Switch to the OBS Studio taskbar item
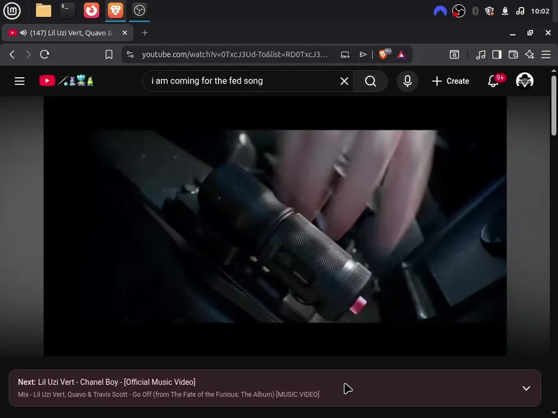558x418 pixels. click(139, 10)
